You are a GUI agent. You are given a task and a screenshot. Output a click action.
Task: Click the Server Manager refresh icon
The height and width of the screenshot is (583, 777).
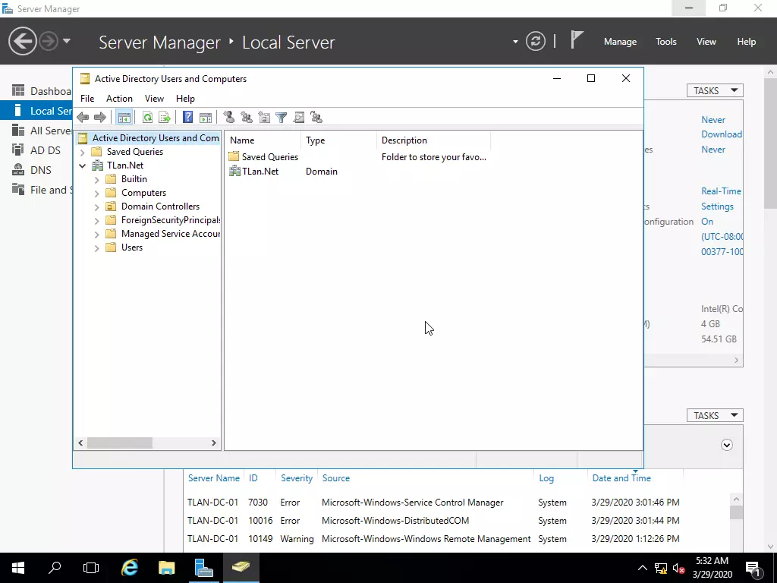[536, 41]
